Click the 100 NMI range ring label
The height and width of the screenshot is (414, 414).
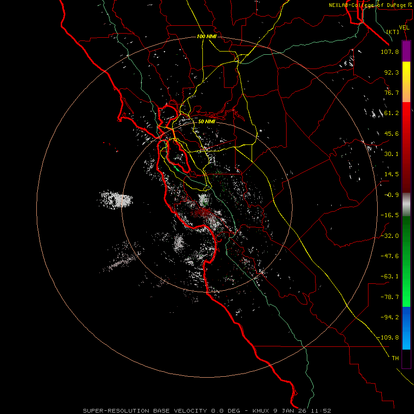(x=207, y=36)
